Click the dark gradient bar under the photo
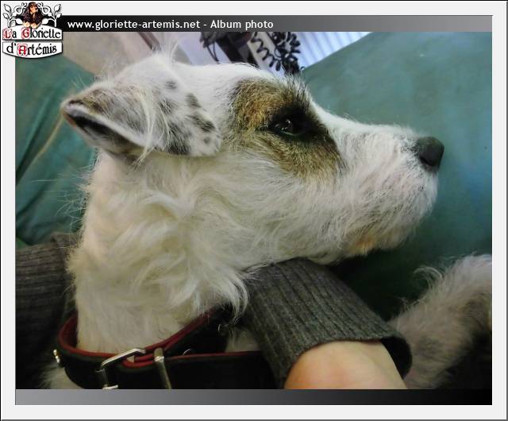508x421 pixels. [254, 396]
